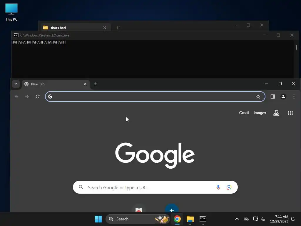
Task: Open File Explorer from the taskbar
Action: point(190,219)
